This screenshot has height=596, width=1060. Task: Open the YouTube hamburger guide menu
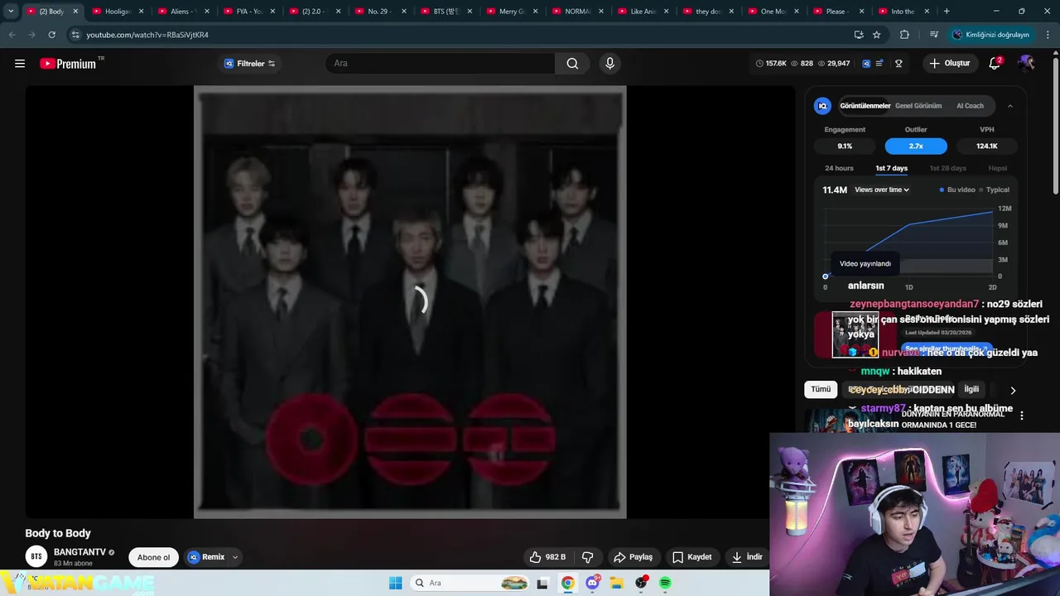point(20,64)
